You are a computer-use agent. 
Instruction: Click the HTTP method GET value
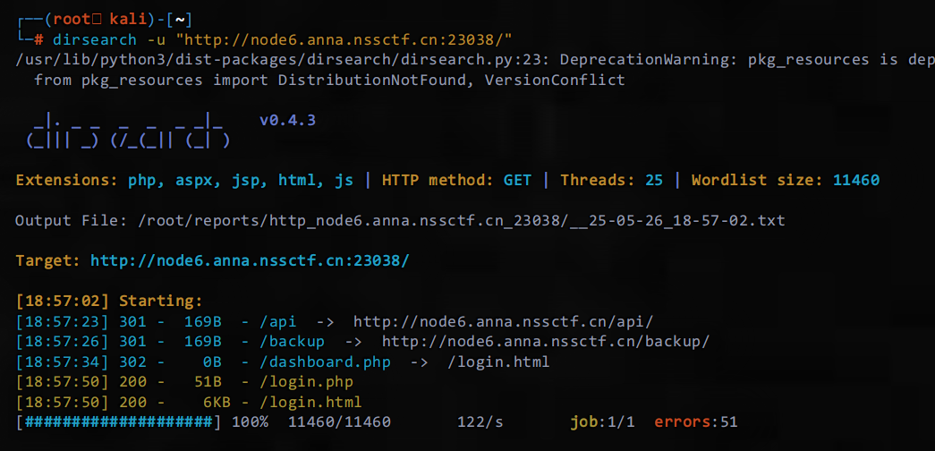[x=517, y=180]
